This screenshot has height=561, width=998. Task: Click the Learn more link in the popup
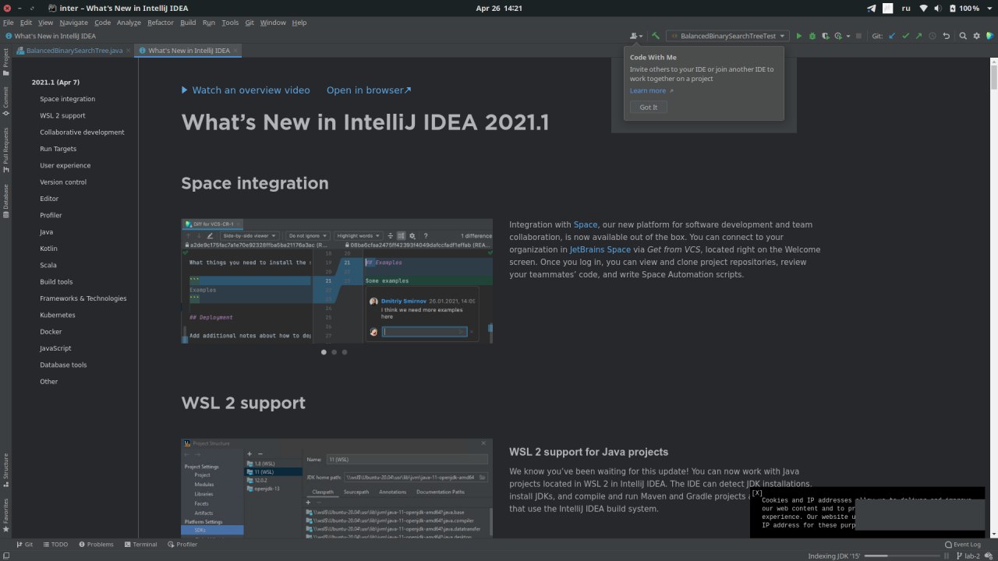648,90
